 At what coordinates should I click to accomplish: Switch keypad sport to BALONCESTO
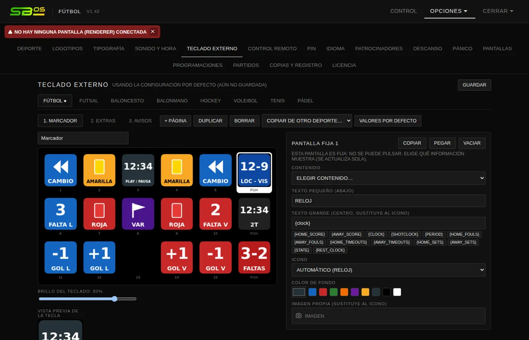127,101
